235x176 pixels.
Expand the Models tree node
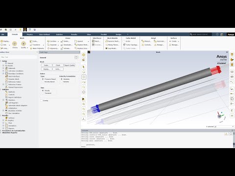[x=3, y=66]
